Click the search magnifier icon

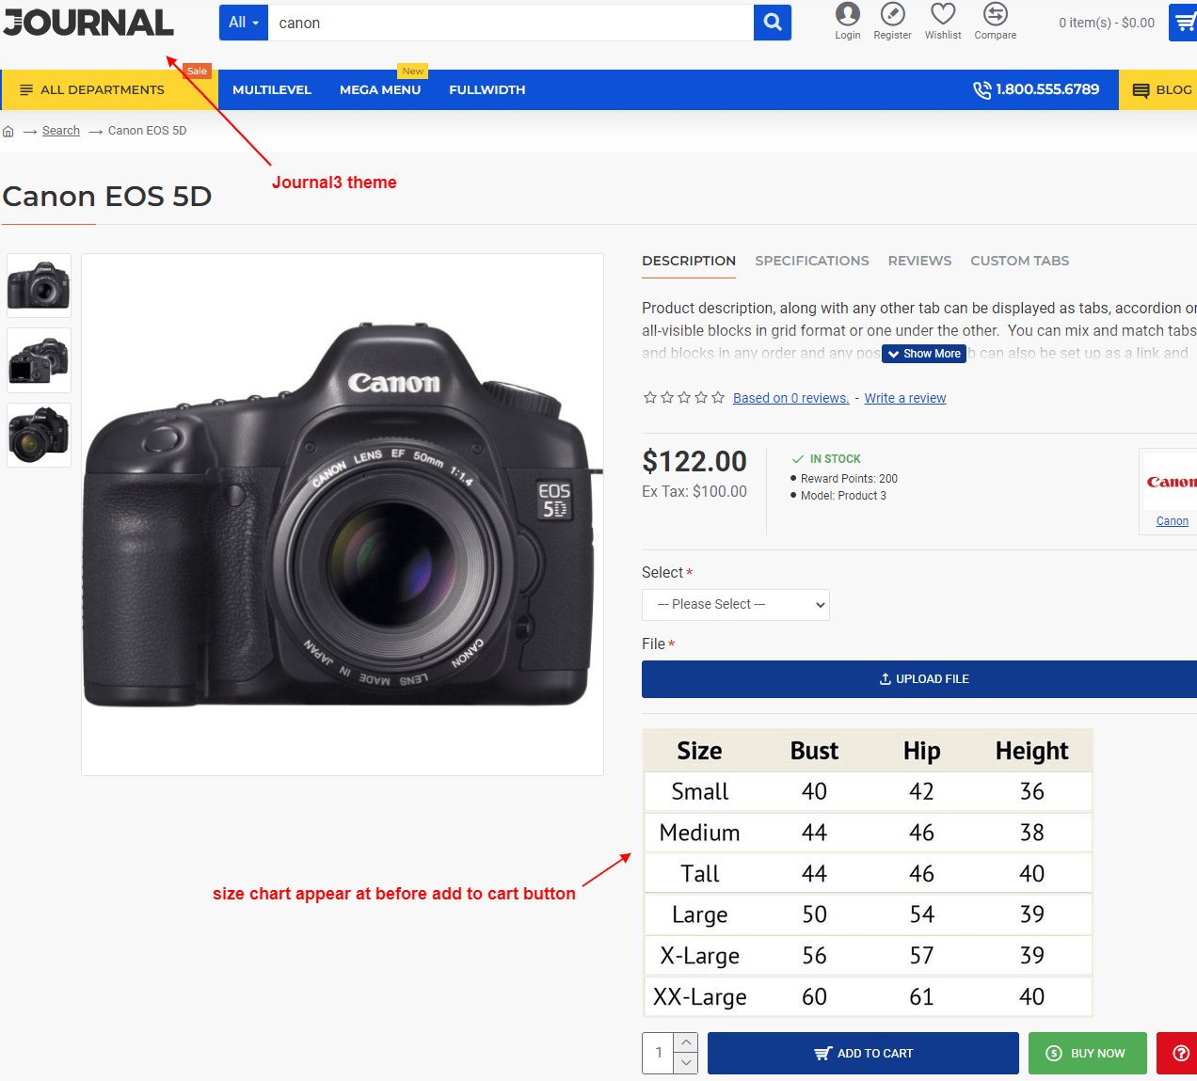tap(772, 23)
